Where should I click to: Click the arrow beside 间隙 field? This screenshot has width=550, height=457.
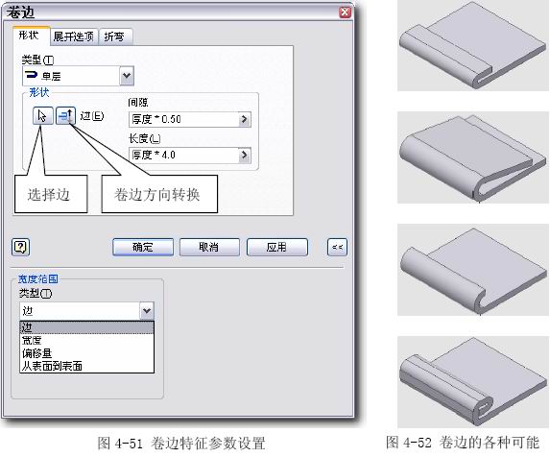pyautogui.click(x=244, y=120)
